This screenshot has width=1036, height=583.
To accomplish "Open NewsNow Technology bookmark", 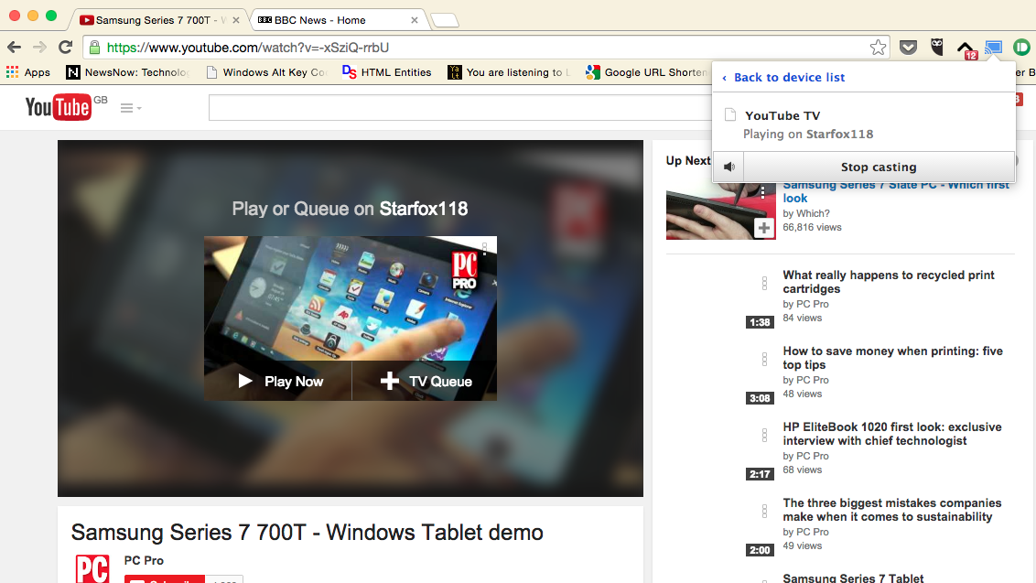I will [127, 72].
